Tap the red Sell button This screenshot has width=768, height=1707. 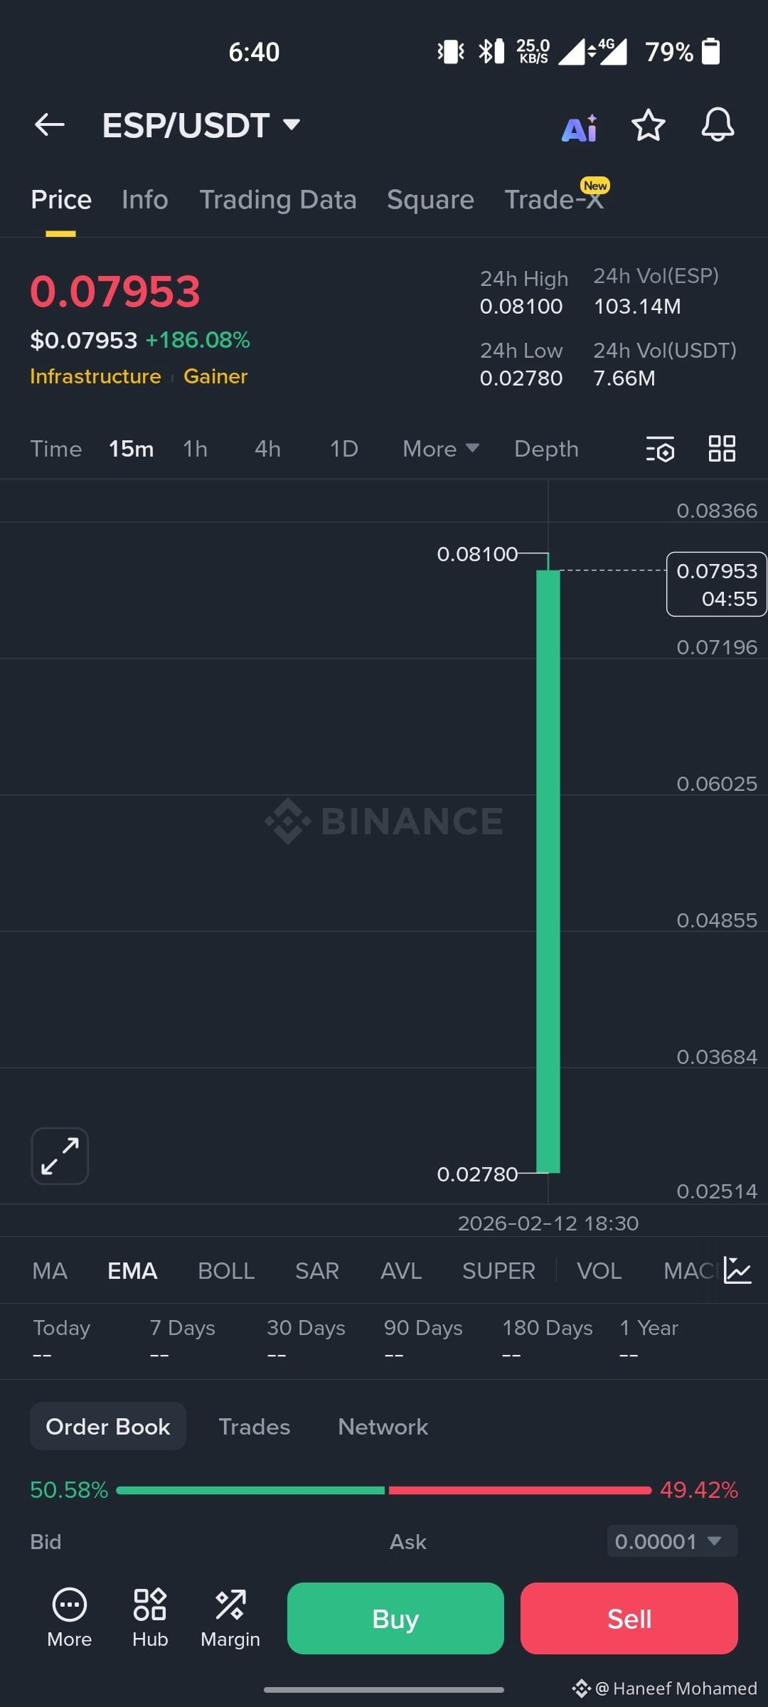(x=629, y=1618)
